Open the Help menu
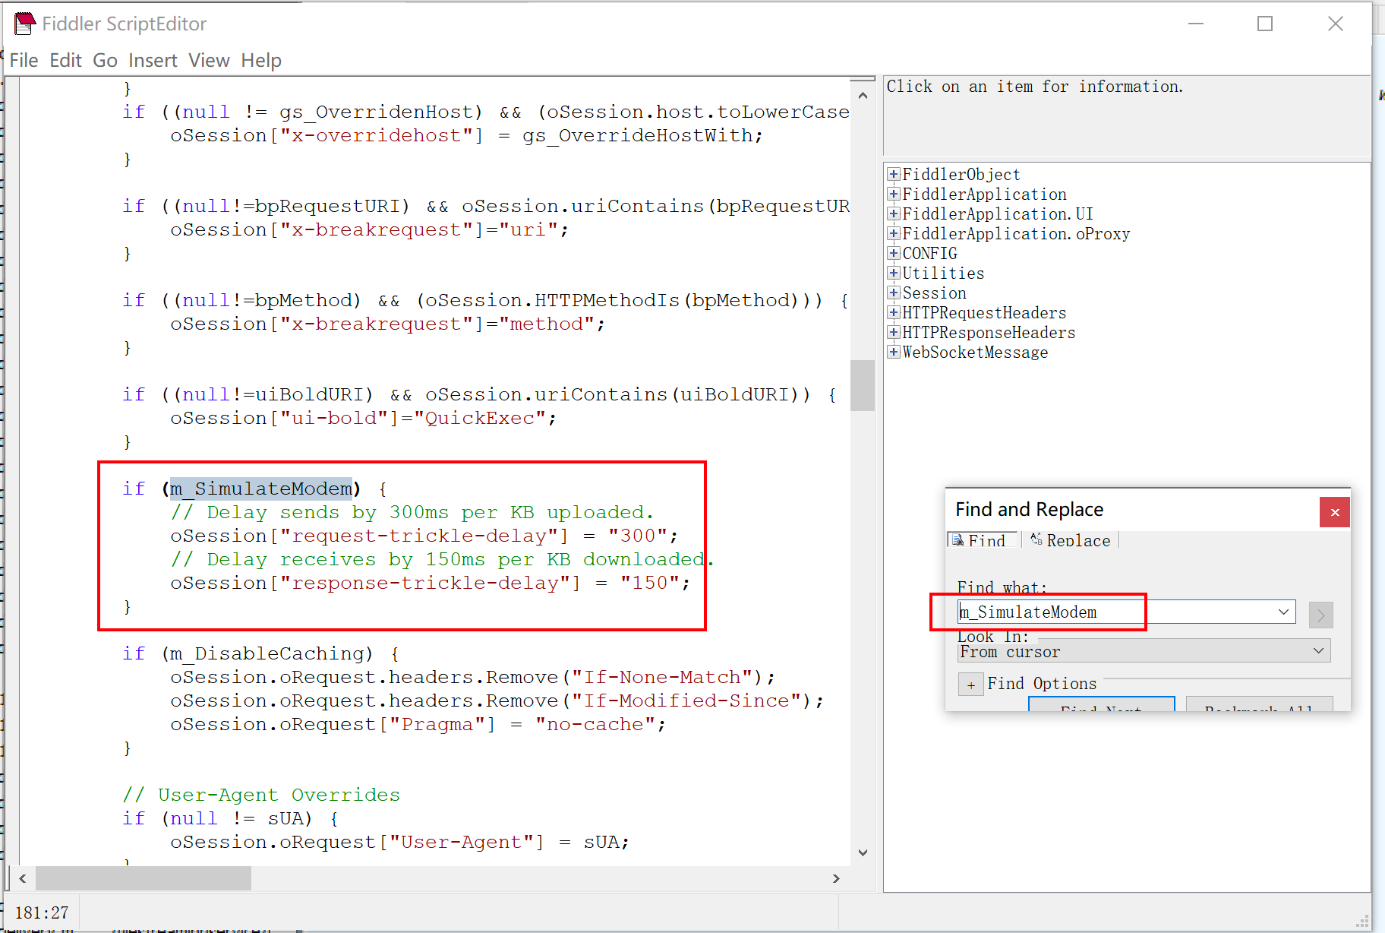Image resolution: width=1385 pixels, height=933 pixels. [x=261, y=60]
